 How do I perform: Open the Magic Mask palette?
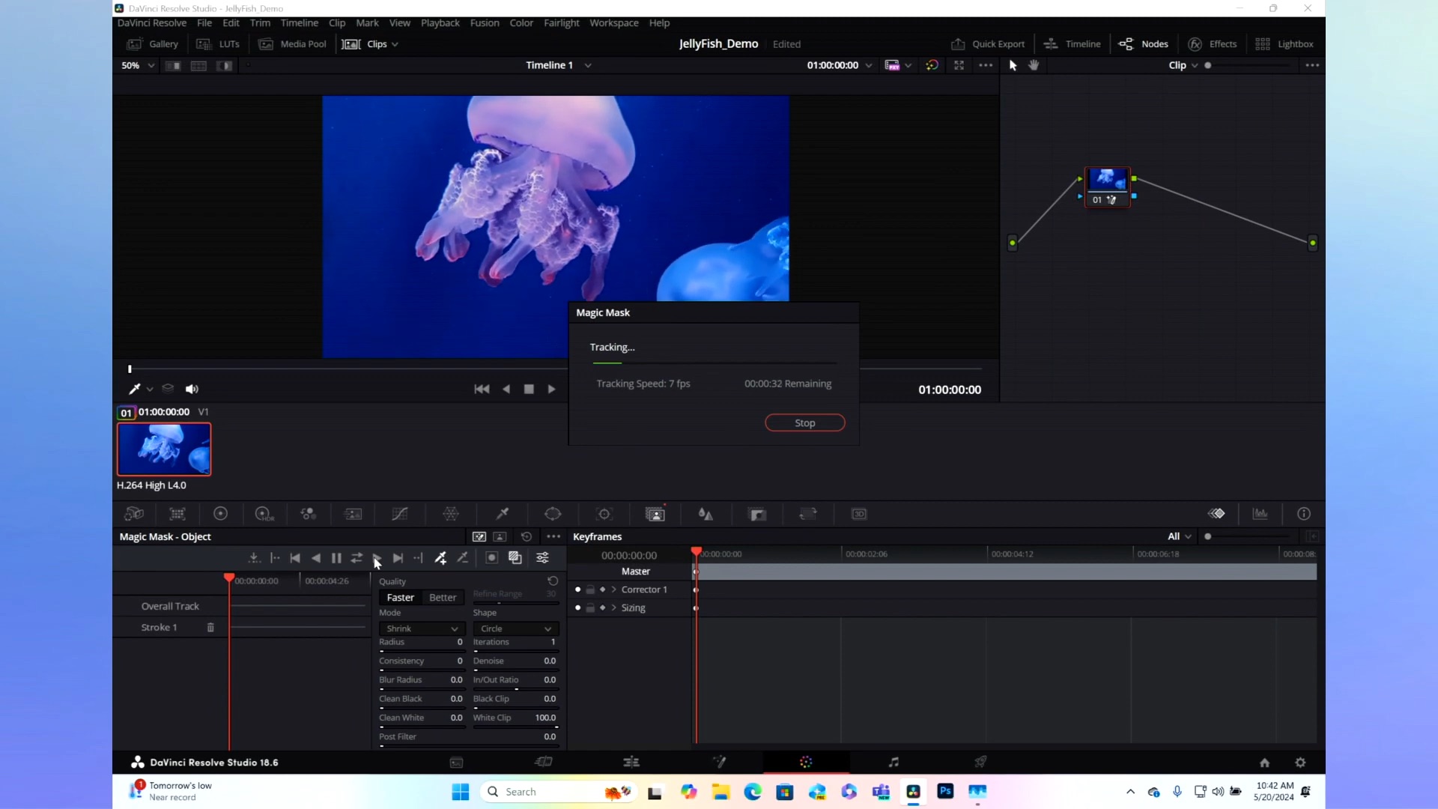coord(655,514)
